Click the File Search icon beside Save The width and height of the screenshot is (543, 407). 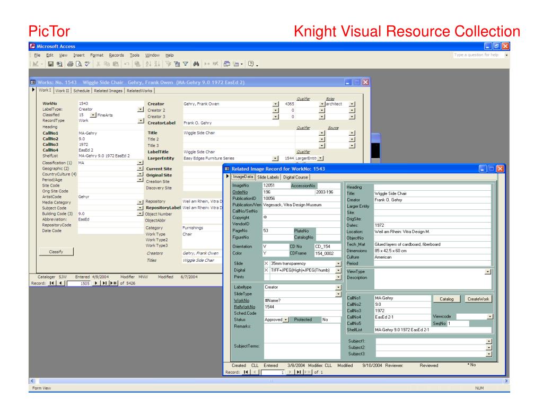[x=59, y=64]
